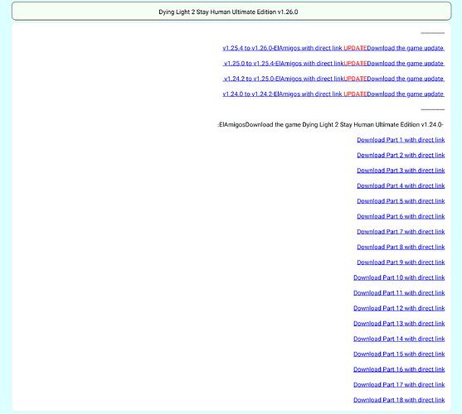Open the v1.25.0 to v1.25.4 update link
Viewport: 462px width, 414px height.
[x=333, y=64]
